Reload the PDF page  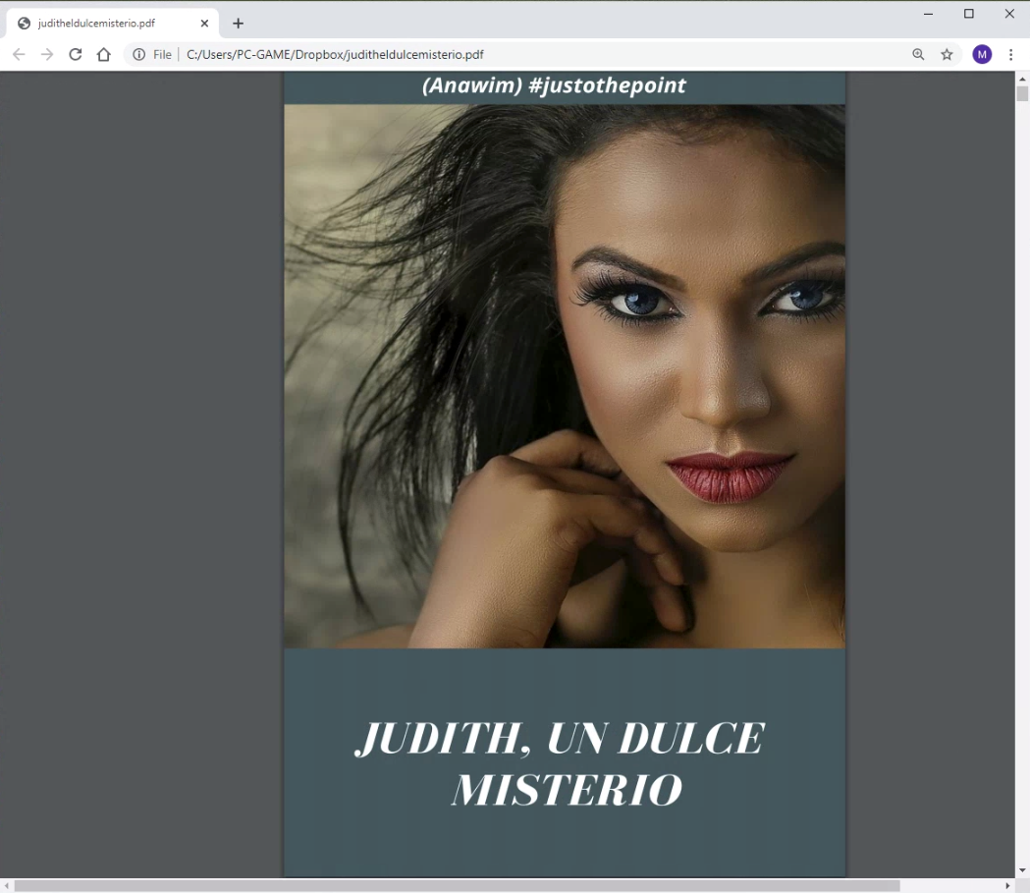[76, 55]
